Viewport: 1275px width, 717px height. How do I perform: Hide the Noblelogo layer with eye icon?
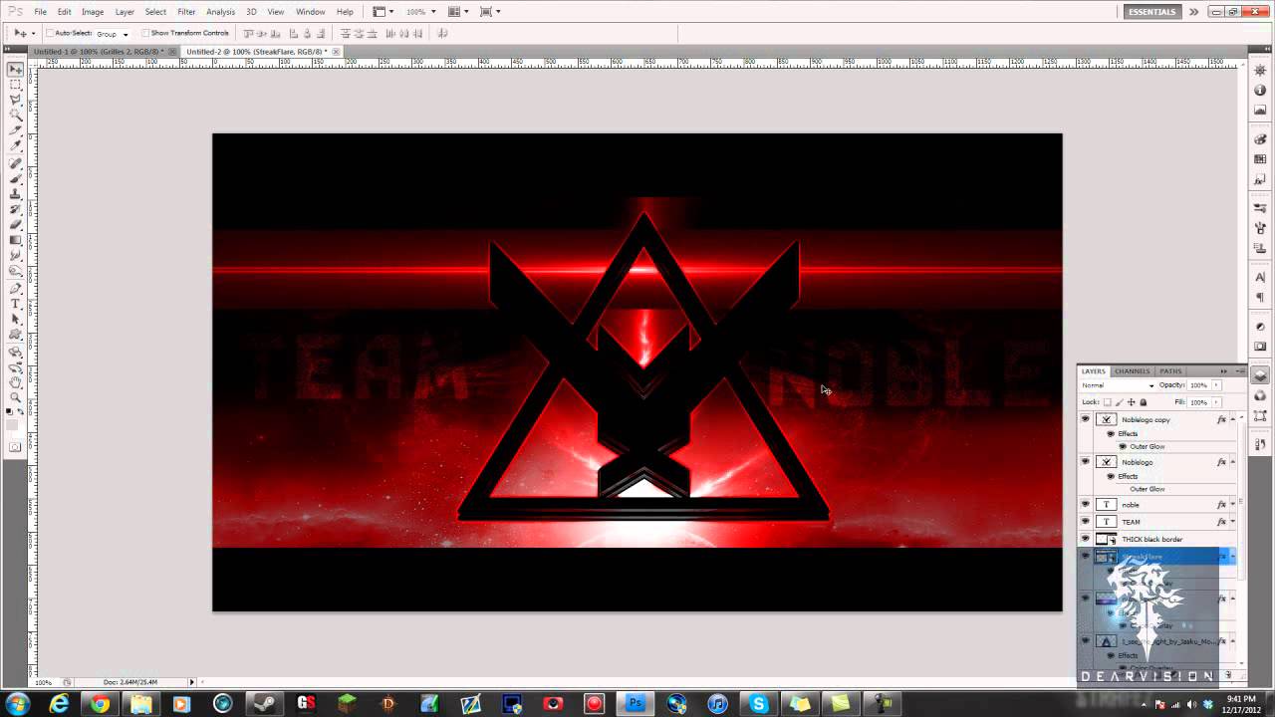point(1086,462)
